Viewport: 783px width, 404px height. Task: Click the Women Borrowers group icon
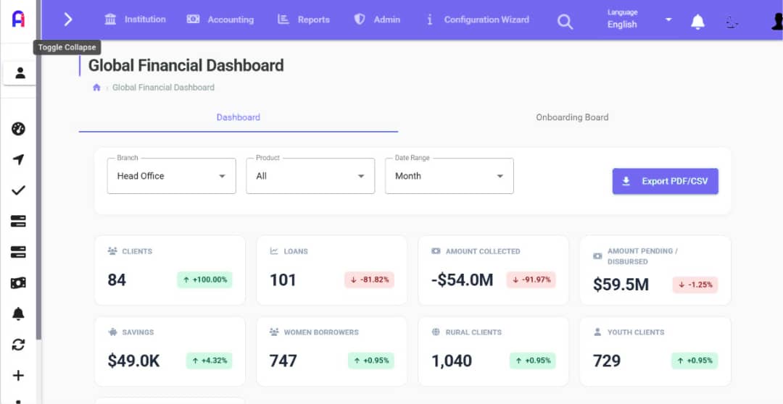click(x=274, y=332)
